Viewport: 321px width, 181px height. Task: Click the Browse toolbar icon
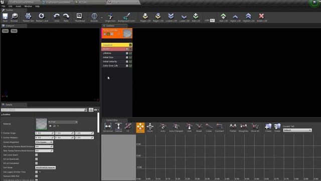(14, 18)
